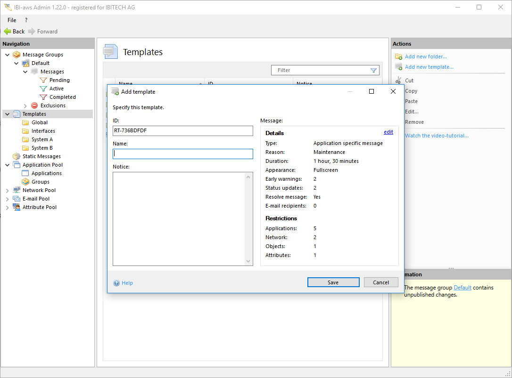The image size is (512, 378).
Task: Collapse the Message Groups tree node
Action: click(x=7, y=55)
